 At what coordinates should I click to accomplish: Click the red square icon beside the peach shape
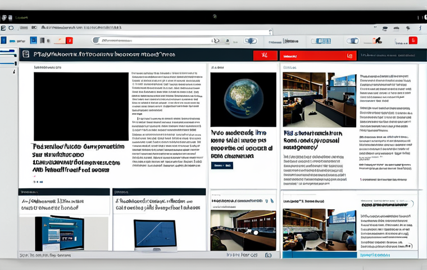70,40
